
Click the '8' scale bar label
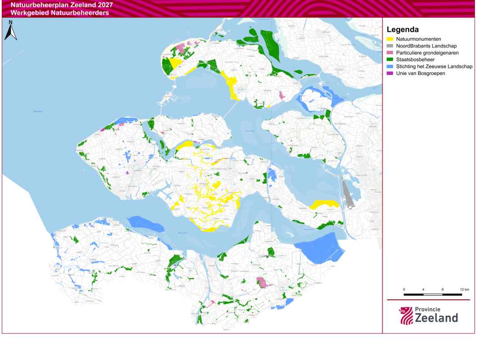coord(443,289)
